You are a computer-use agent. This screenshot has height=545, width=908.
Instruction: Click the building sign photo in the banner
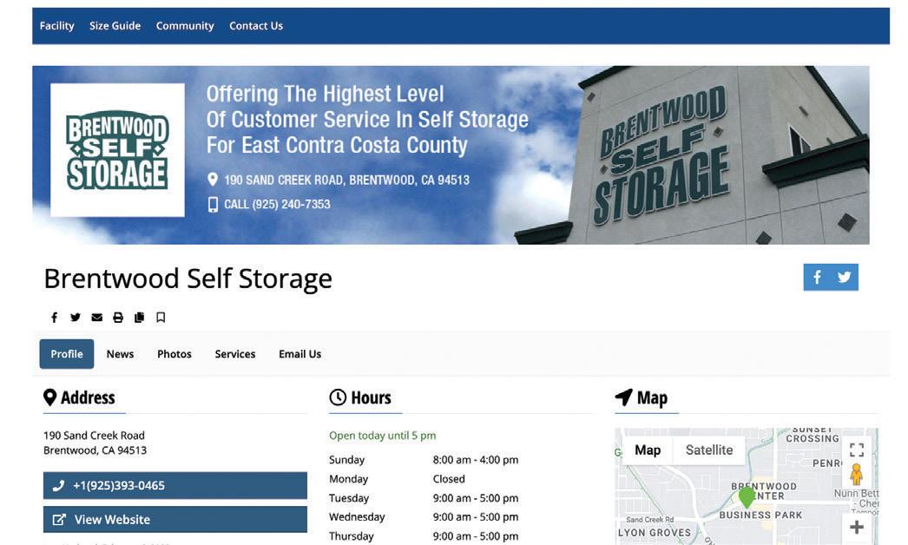(692, 154)
